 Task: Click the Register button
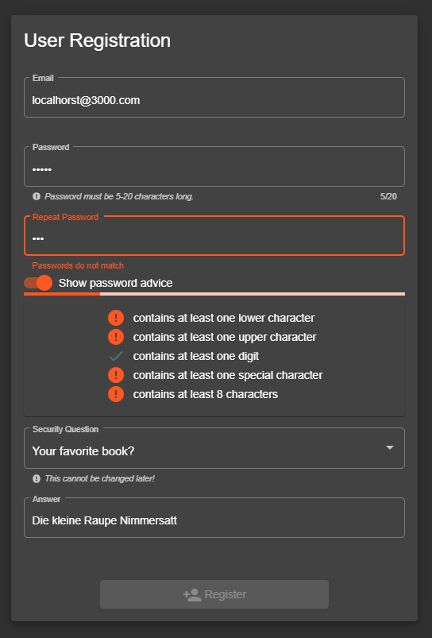coord(214,594)
